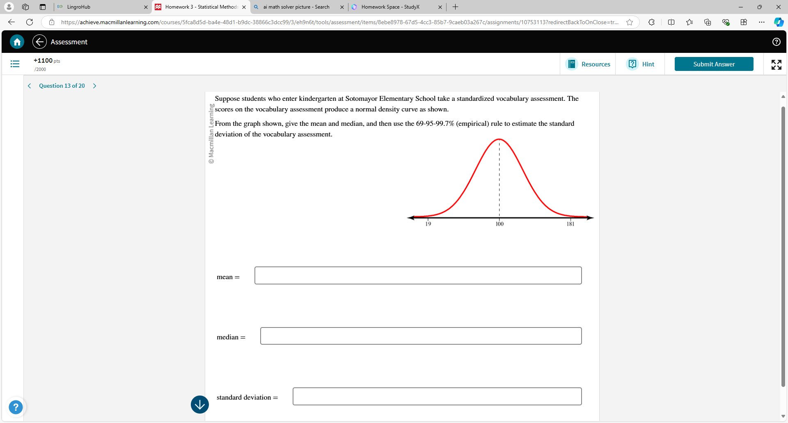
Task: Open the question list menu icon
Action: click(15, 64)
